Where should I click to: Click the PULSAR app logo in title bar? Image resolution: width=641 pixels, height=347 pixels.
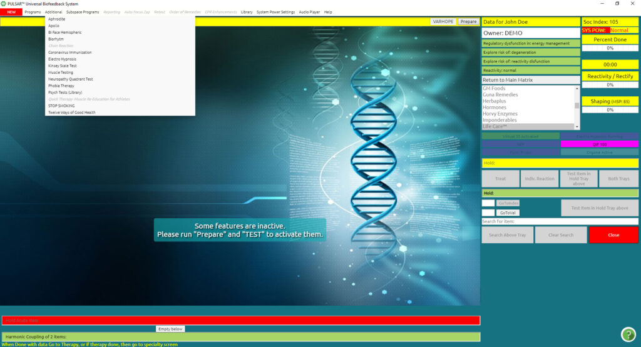pos(4,4)
